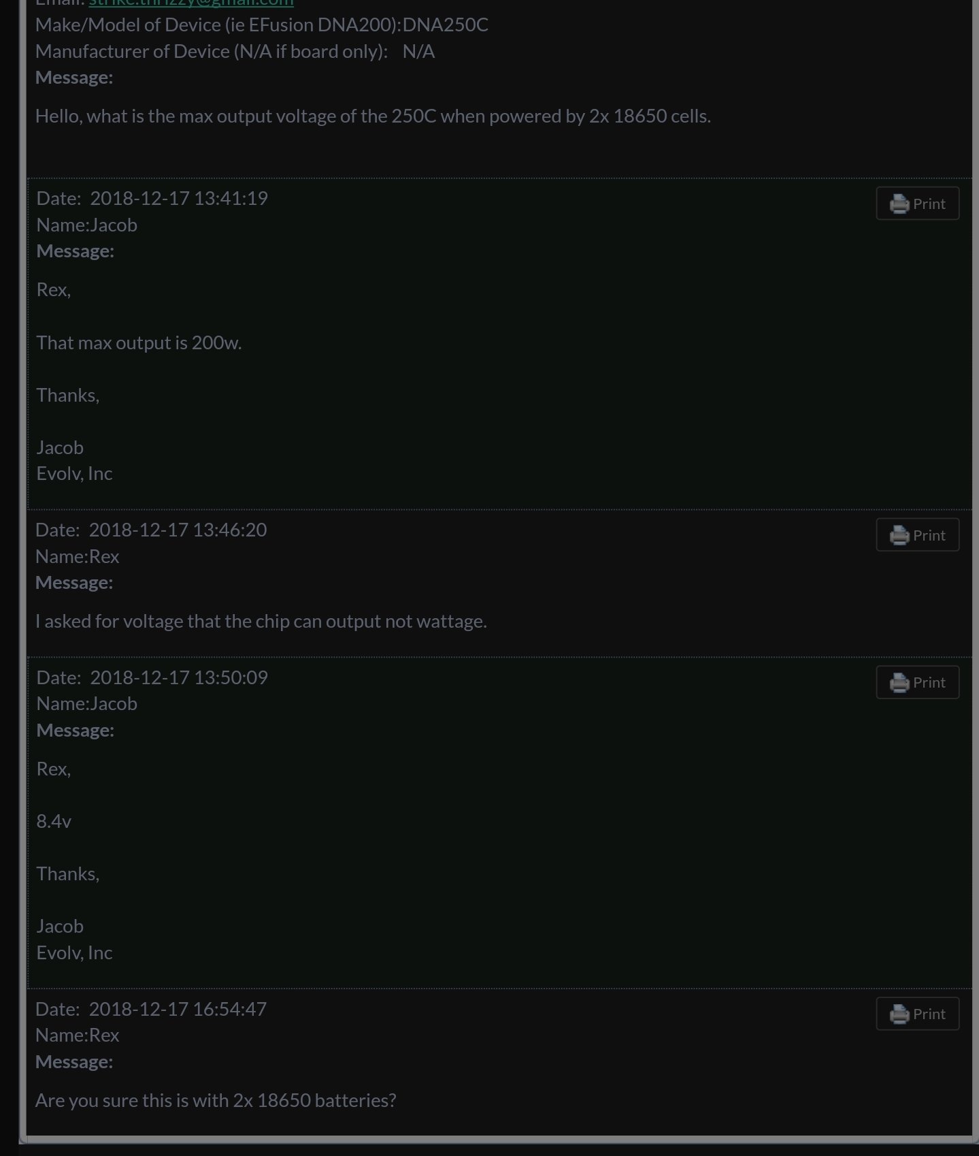Click the 'I asked for voltage' message line
The height and width of the screenshot is (1156, 979).
pyautogui.click(x=261, y=621)
